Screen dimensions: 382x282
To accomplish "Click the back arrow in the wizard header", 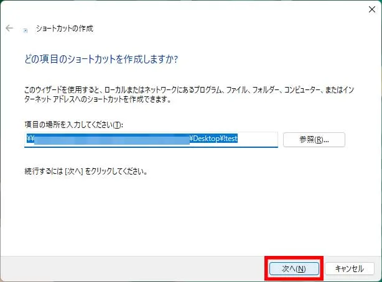I will 9,29.
